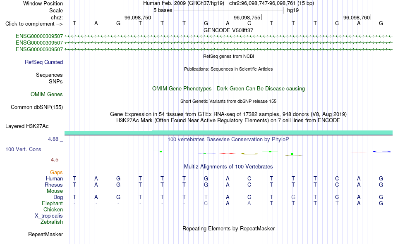Click the C in the Elephant alignment row
This screenshot has width=393, height=244.
tap(206, 203)
